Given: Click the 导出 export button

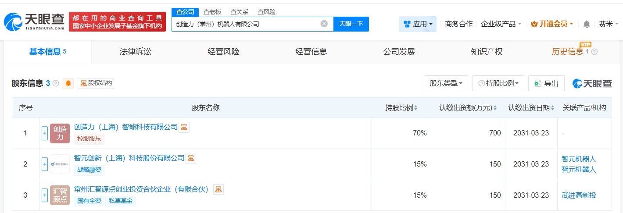Looking at the screenshot, I should pyautogui.click(x=547, y=83).
